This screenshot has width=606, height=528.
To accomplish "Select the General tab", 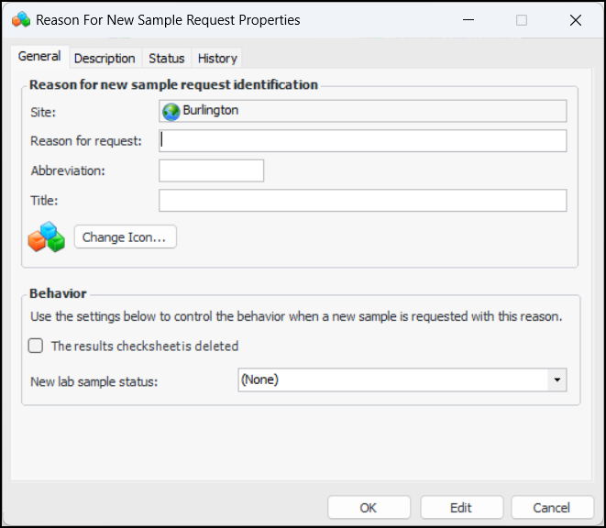I will (39, 57).
